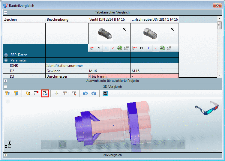The width and height of the screenshot is (225, 161).
Task: Click the Beschreibung column header
Action: coord(67,19)
